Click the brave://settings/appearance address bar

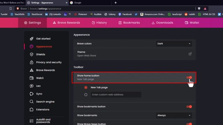coord(105,9)
